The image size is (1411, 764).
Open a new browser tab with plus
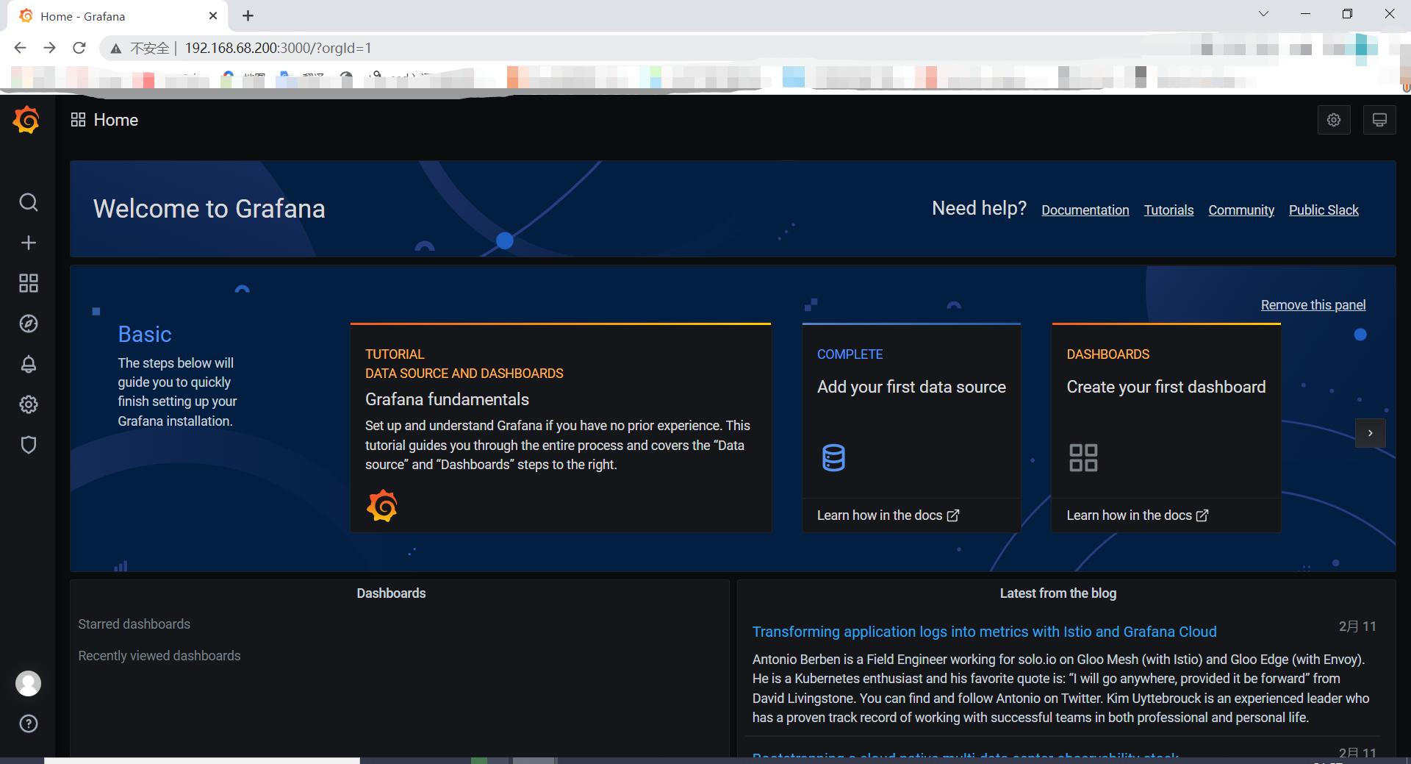(x=248, y=15)
